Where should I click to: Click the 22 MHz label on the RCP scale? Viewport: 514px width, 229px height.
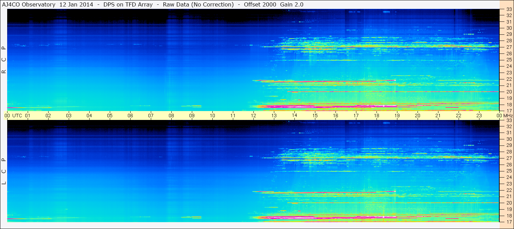click(x=509, y=79)
